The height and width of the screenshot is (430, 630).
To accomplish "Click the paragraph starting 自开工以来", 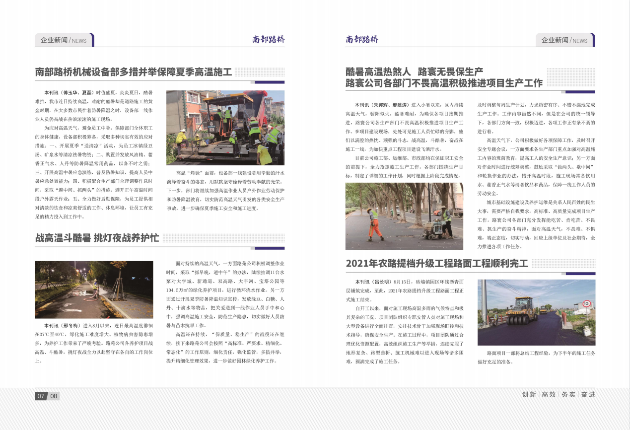I will 405,335.
